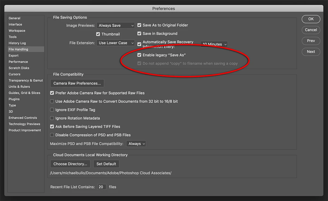Viewport: 328px width, 201px height.
Task: Open Scratch Disks settings
Action: [19, 68]
